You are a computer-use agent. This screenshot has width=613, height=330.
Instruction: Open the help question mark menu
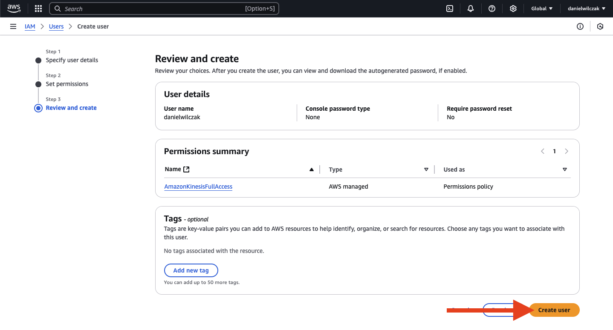tap(492, 9)
